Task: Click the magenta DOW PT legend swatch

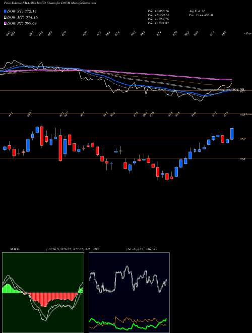Action: [6, 23]
